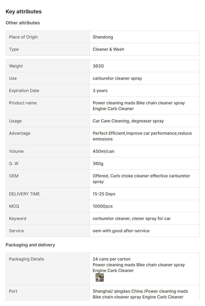Select the 10000pcs MOQ value
Image resolution: width=205 pixels, height=306 pixels.
coord(102,206)
